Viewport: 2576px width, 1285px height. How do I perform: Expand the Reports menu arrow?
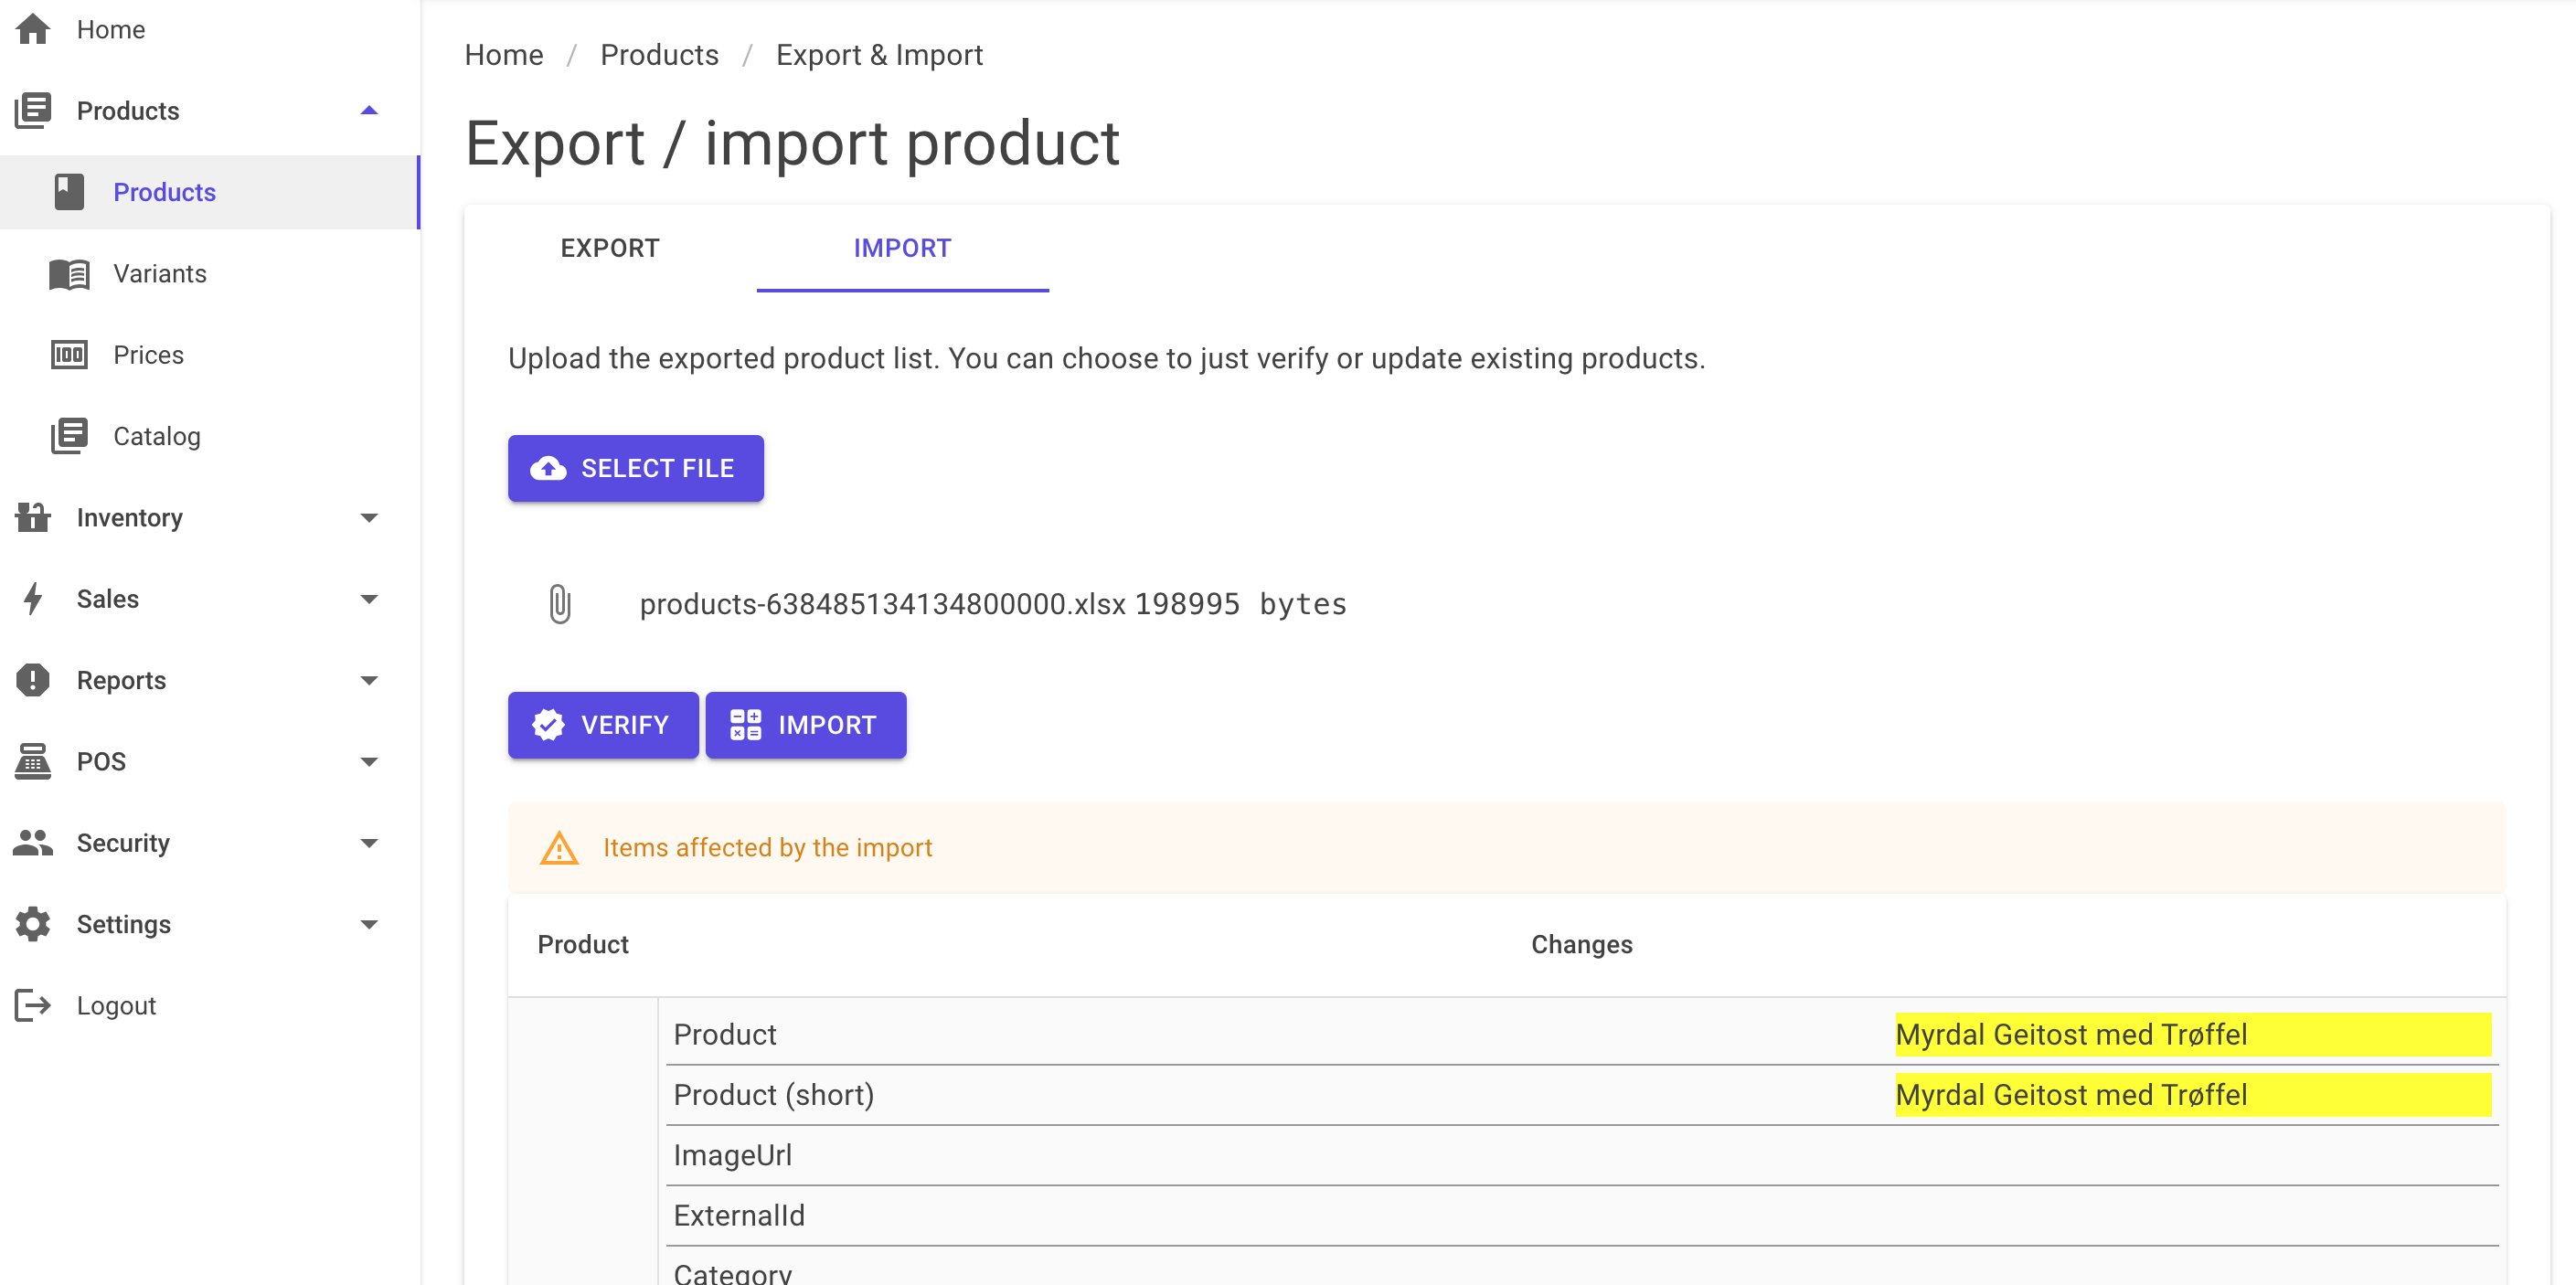369,680
